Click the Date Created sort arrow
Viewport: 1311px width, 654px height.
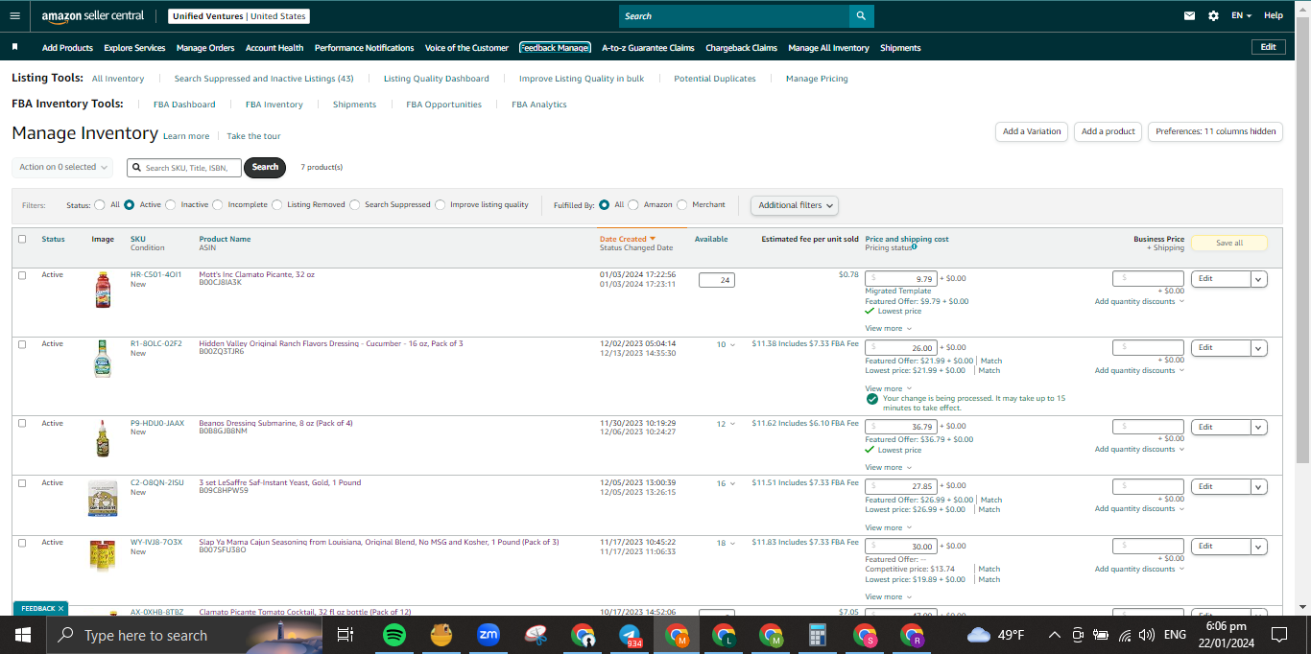653,239
